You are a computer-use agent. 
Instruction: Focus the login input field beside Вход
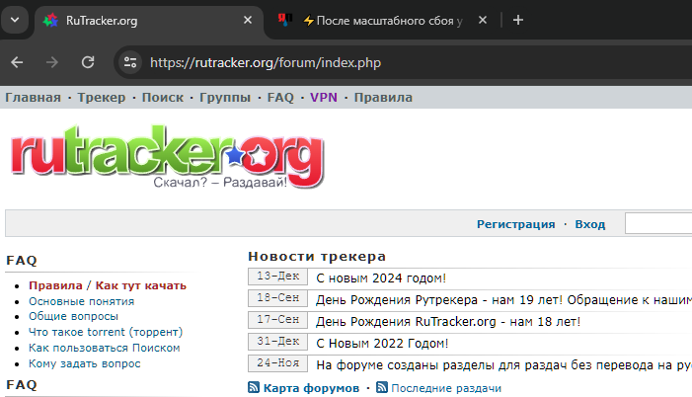click(x=658, y=223)
